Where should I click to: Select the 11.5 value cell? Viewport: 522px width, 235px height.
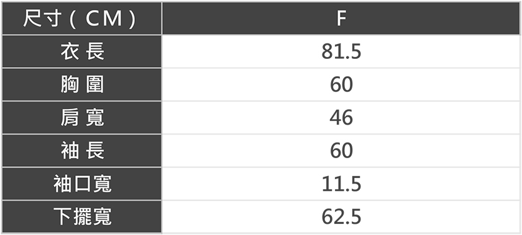(341, 184)
